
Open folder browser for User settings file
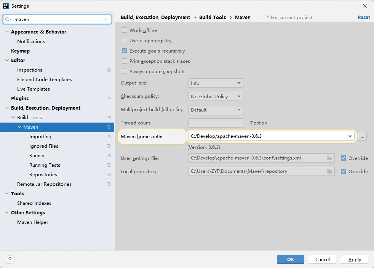pos(329,158)
